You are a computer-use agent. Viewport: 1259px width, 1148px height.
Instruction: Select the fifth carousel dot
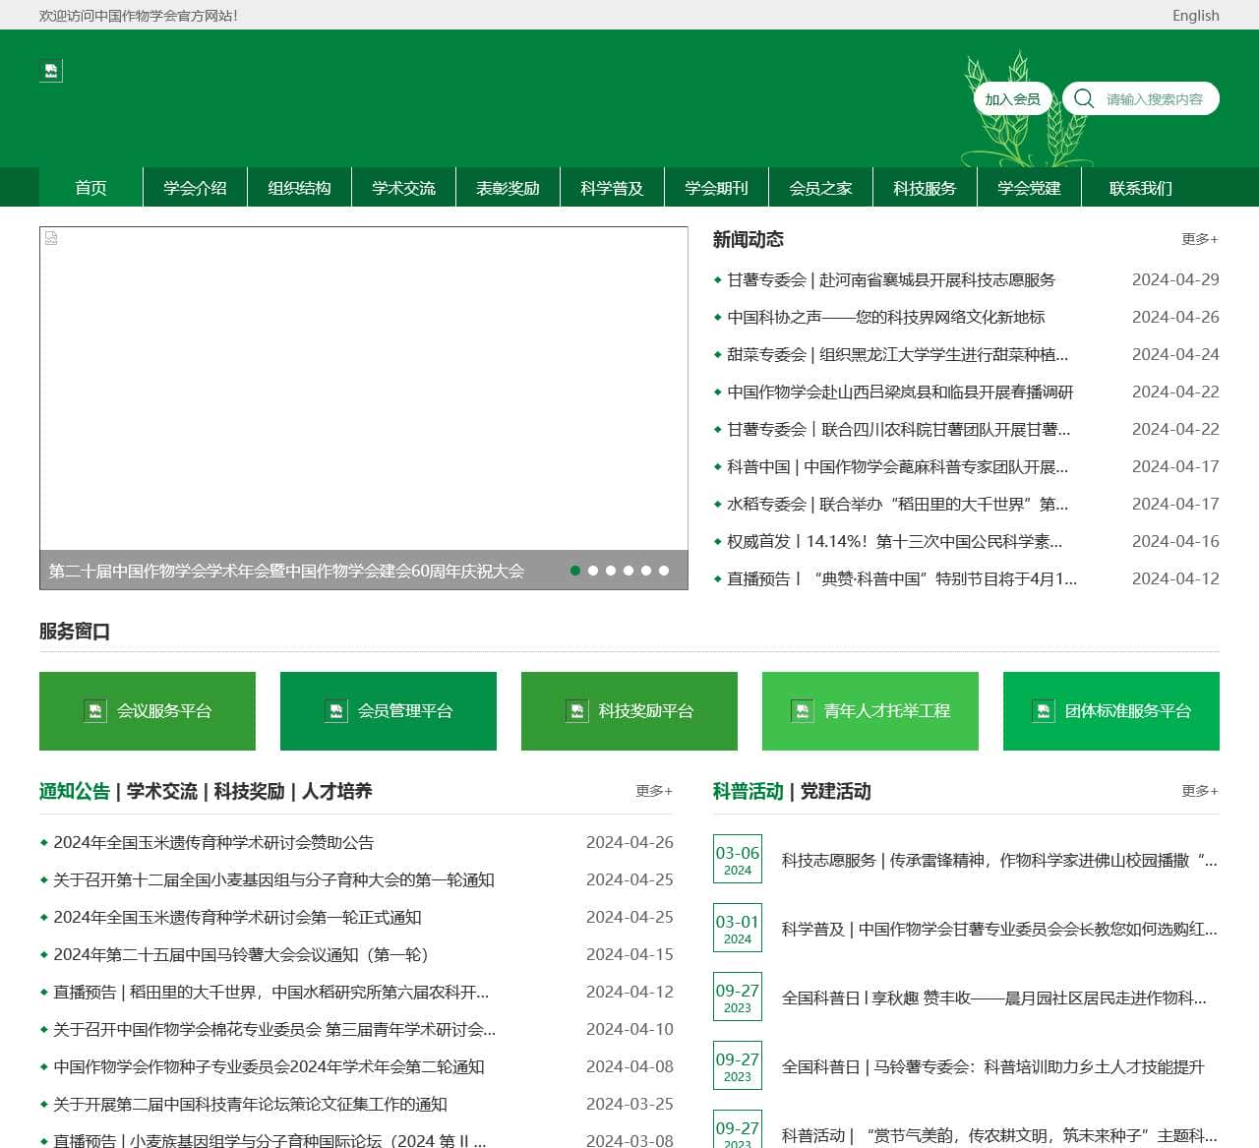(x=646, y=571)
